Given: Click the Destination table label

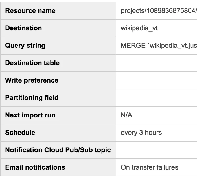Looking at the screenshot, I should pyautogui.click(x=32, y=63).
